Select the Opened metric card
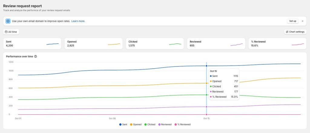Screen dimensions: 310x133 (93, 44)
